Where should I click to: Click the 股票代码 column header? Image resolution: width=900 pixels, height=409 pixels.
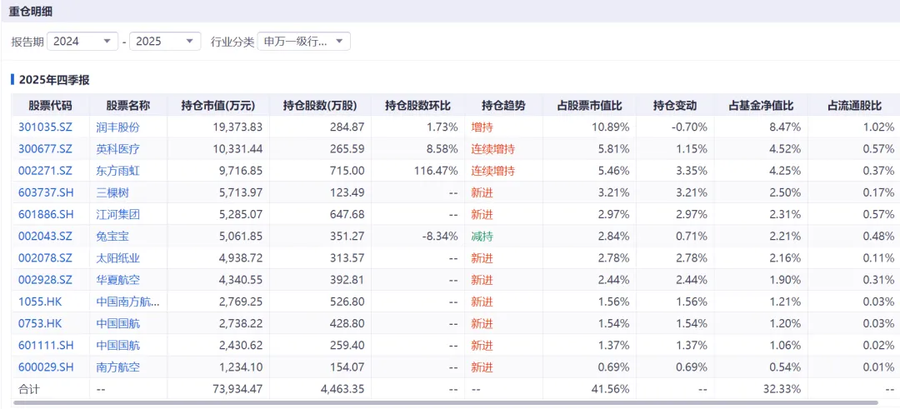tap(51, 106)
